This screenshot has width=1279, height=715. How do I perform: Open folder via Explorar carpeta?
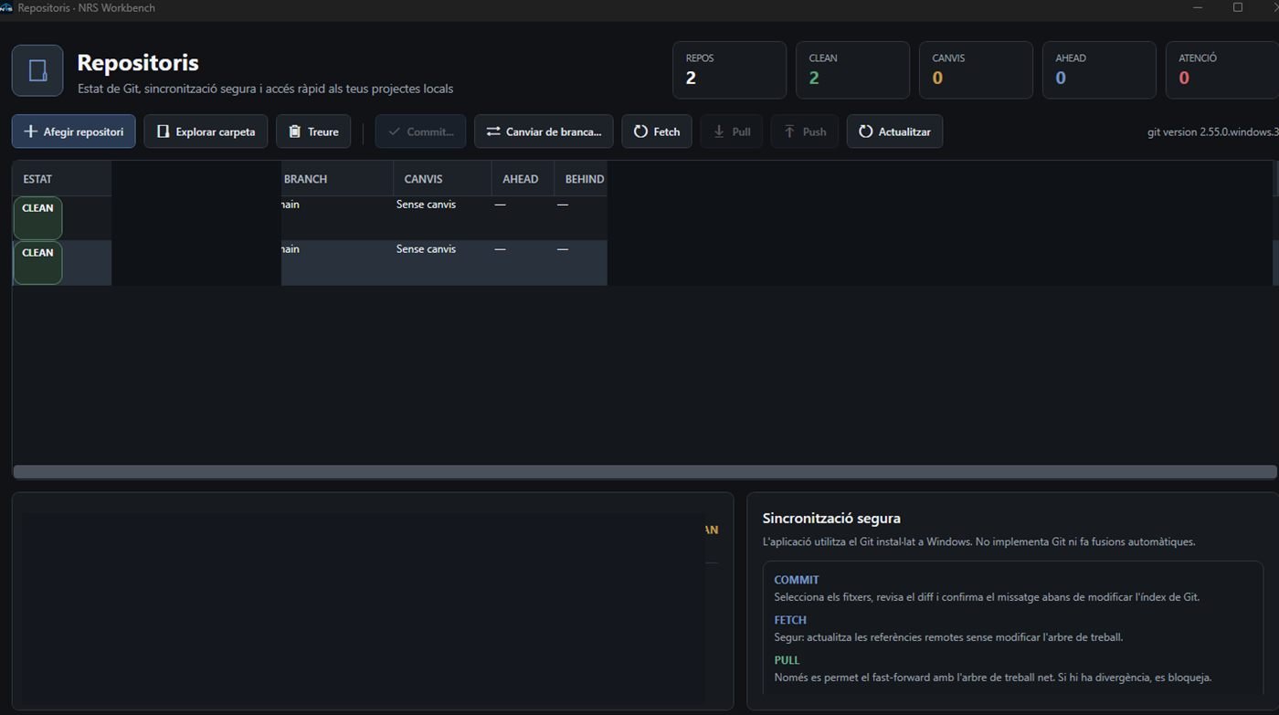click(206, 131)
